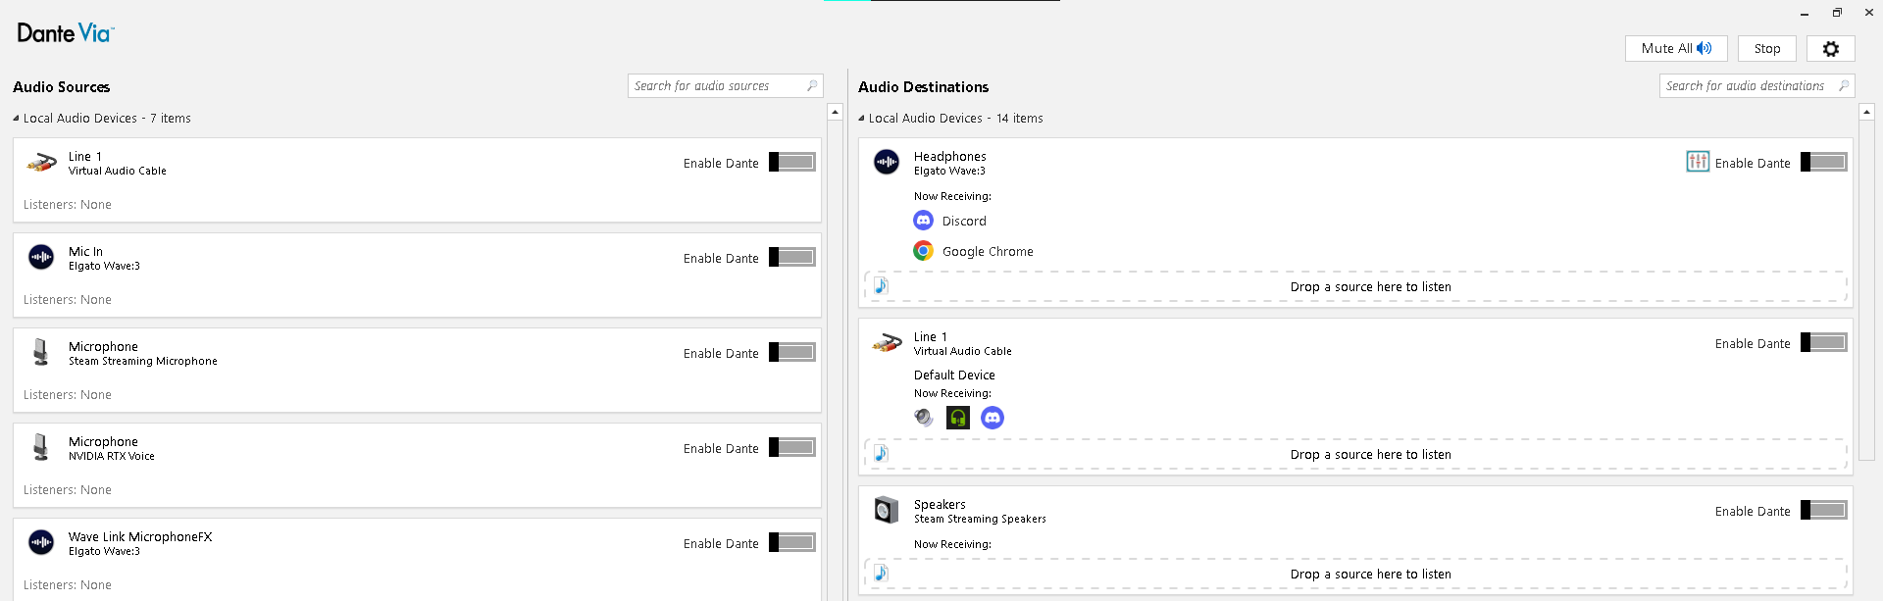
Task: Stop Dante Via with the Stop button
Action: click(1766, 48)
